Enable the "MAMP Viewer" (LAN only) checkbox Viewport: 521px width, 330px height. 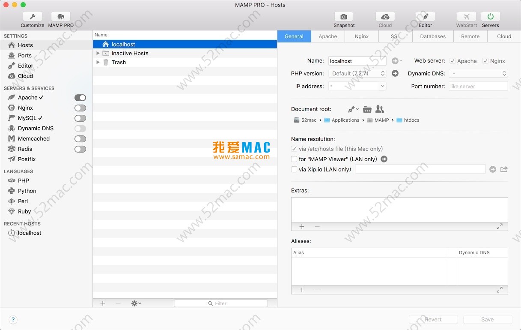[294, 159]
